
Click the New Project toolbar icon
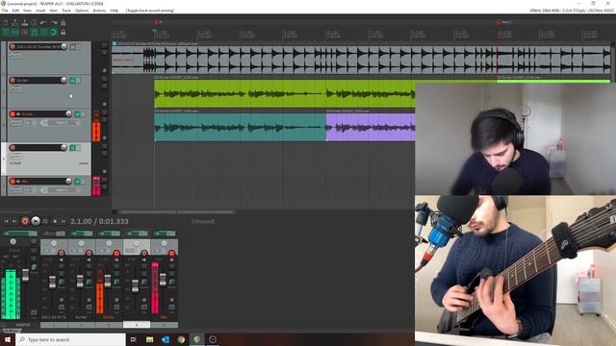tap(6, 23)
